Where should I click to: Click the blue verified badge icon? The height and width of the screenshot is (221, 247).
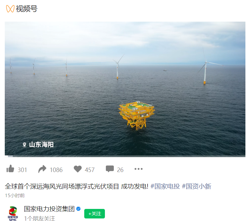coord(78,209)
